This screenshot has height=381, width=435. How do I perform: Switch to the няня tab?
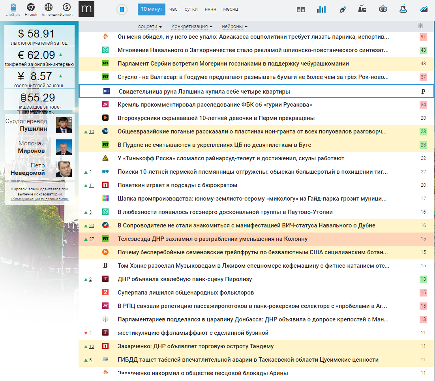coord(210,9)
